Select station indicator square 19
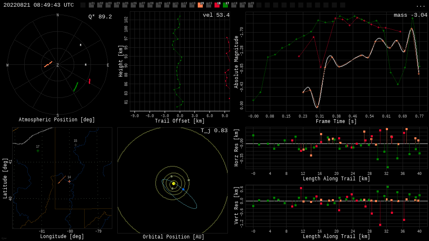Screen dimensions: 429x241 pos(242,5)
